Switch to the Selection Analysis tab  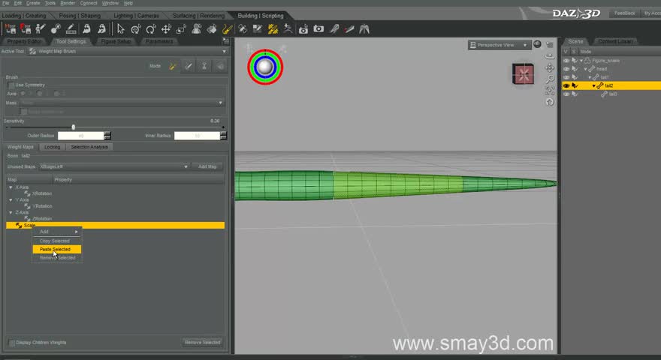pyautogui.click(x=89, y=147)
